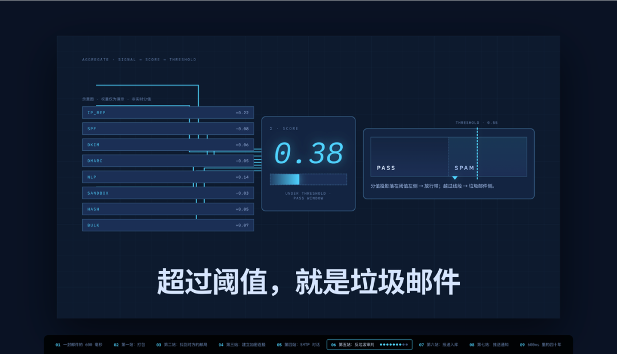The image size is (617, 354).
Task: Select the SPF signal row
Action: tap(168, 128)
